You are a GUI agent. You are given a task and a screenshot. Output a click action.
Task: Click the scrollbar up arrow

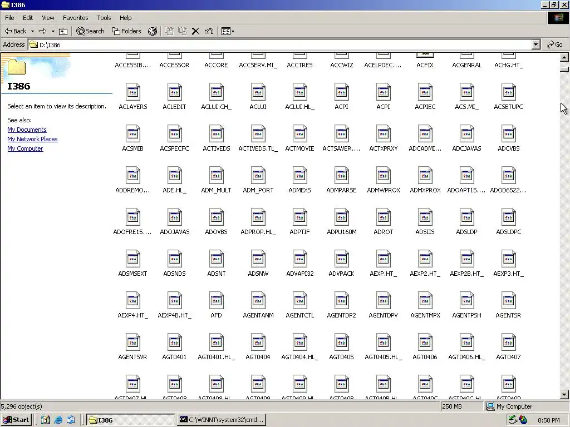[x=564, y=57]
